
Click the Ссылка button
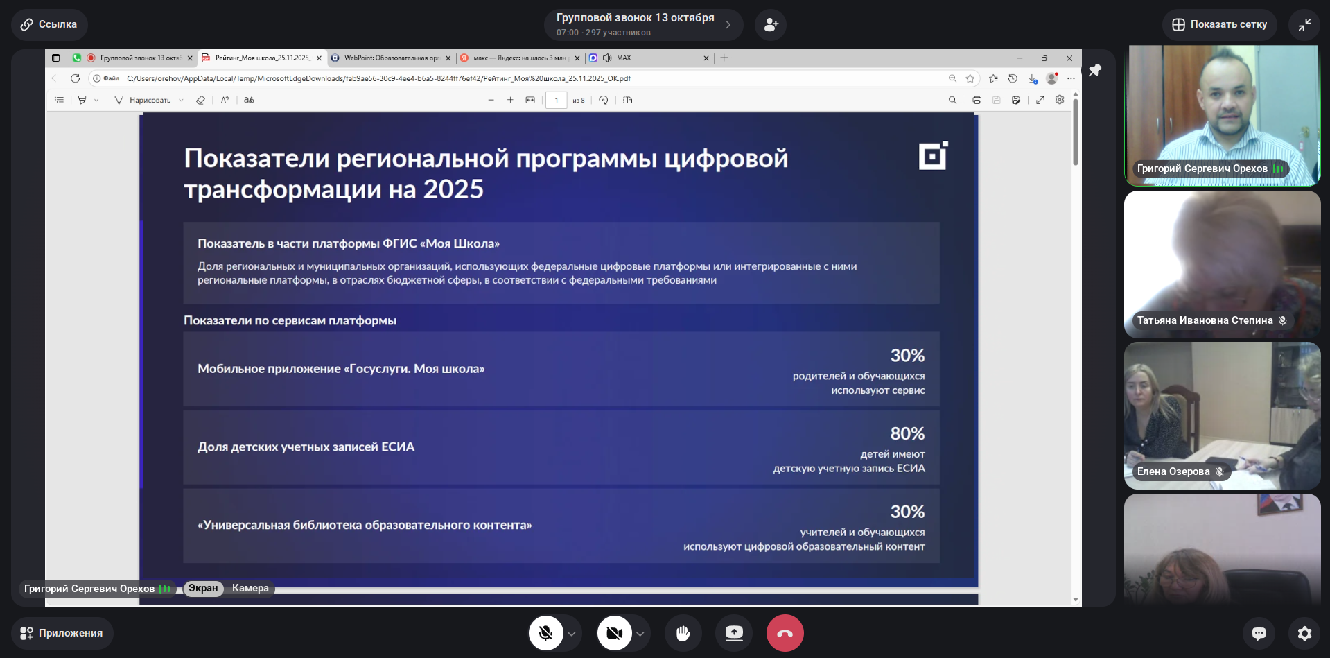pos(49,24)
